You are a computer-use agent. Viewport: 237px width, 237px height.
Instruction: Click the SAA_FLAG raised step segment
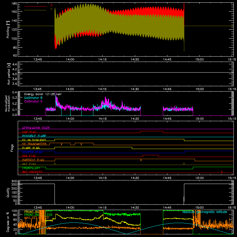(x=150, y=155)
